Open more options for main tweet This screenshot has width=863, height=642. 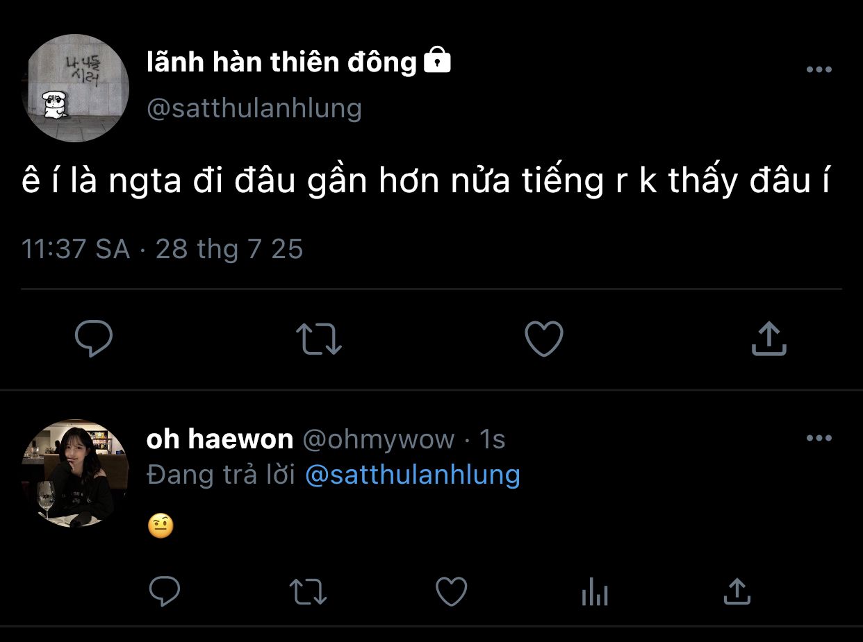[x=819, y=69]
